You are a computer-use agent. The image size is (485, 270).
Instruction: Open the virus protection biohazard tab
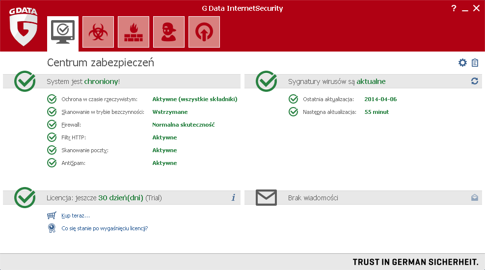click(x=98, y=32)
